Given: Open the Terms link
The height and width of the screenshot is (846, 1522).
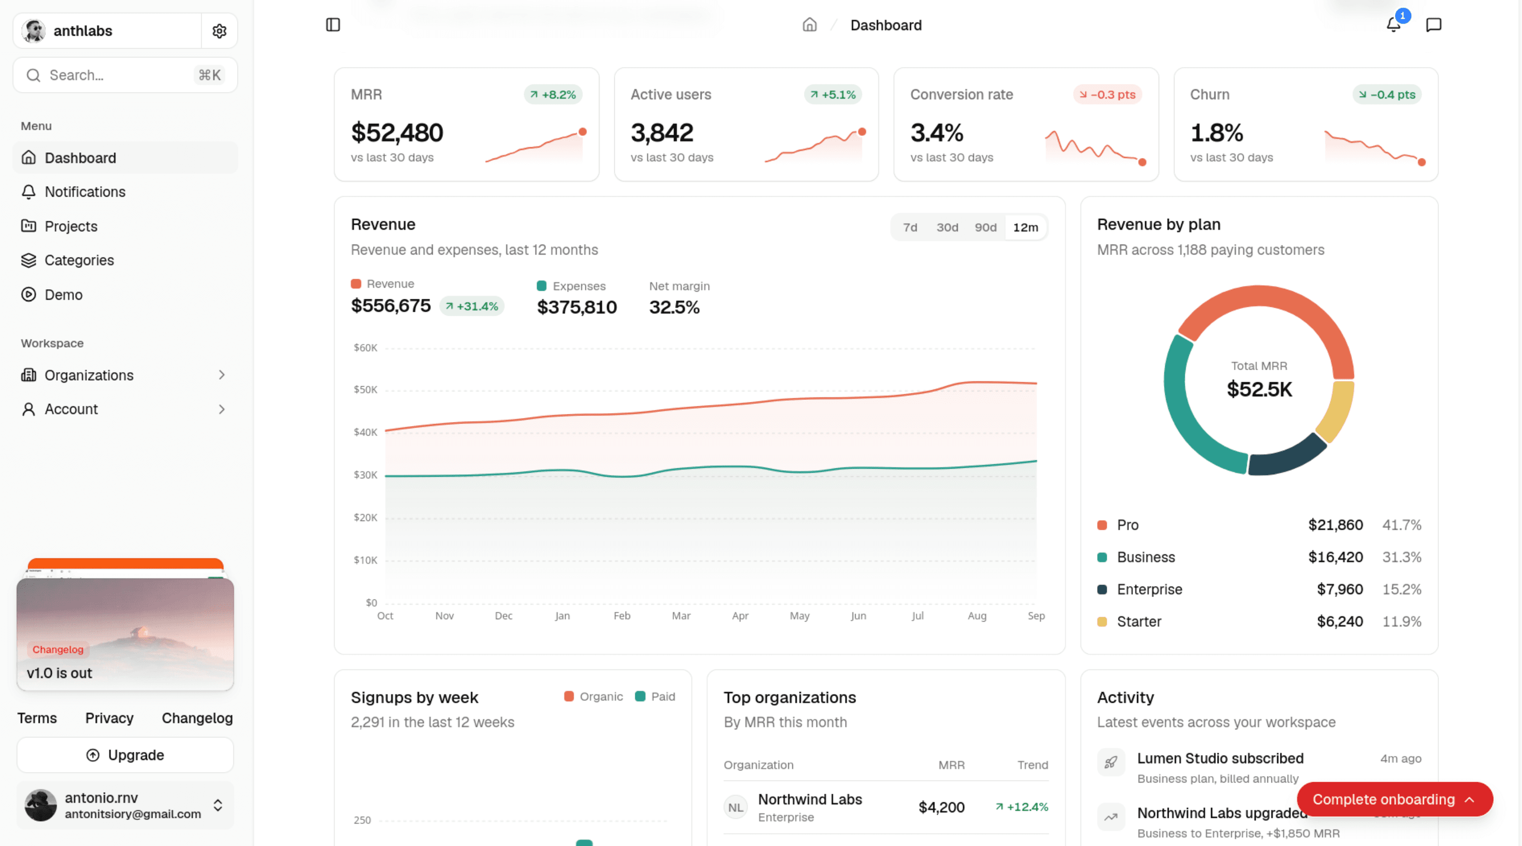Looking at the screenshot, I should (37, 718).
